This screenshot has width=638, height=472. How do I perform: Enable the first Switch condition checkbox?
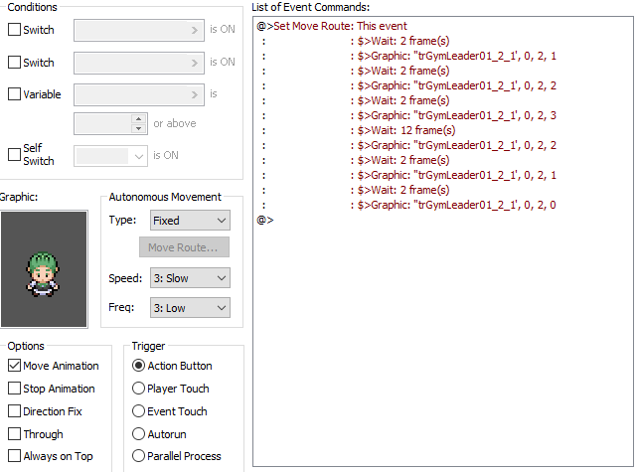click(14, 30)
